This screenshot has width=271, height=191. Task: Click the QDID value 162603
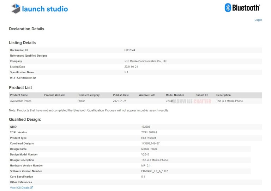145,127
